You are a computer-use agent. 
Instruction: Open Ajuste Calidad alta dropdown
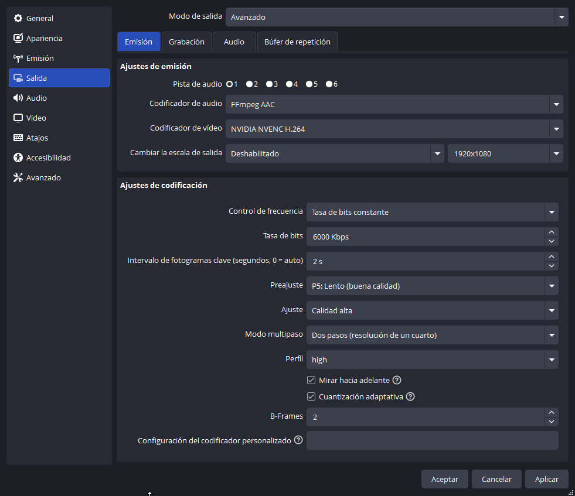point(433,310)
